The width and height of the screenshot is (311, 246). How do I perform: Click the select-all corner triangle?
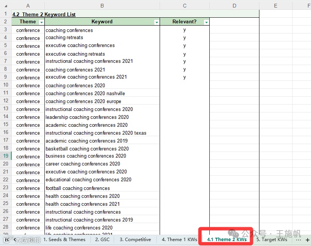pyautogui.click(x=6, y=6)
